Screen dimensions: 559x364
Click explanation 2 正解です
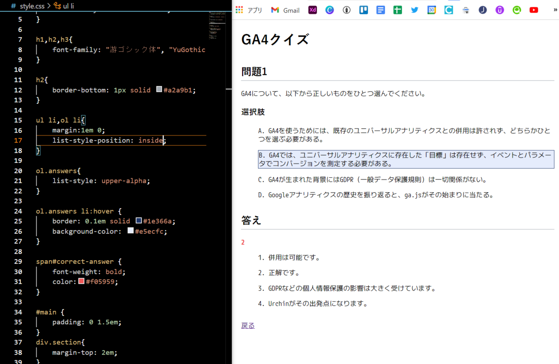click(x=279, y=273)
